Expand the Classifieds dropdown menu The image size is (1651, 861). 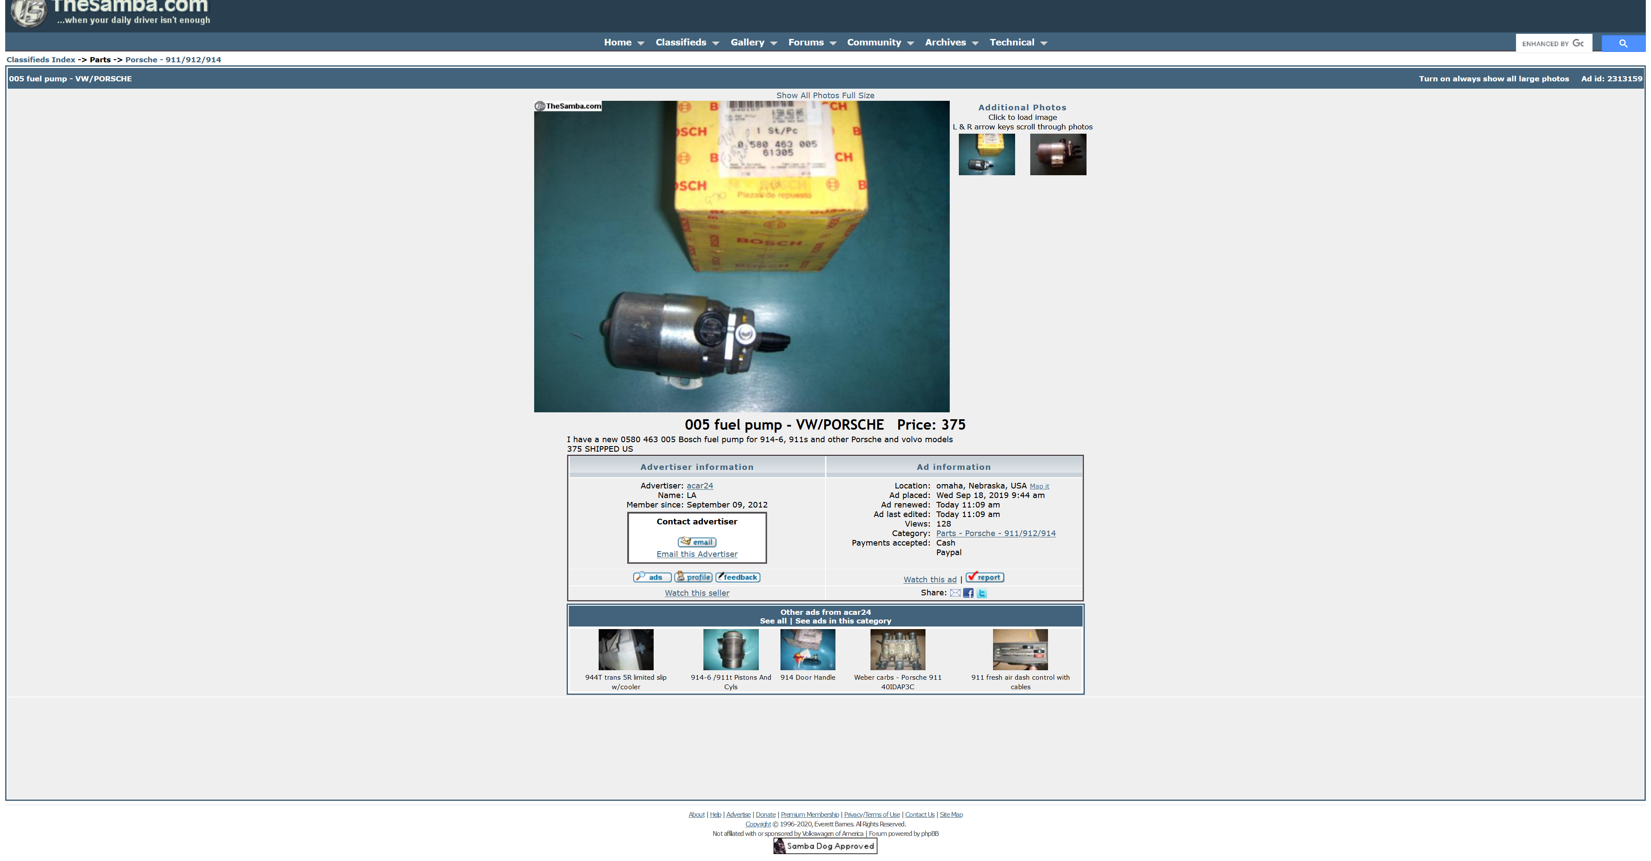tap(715, 43)
